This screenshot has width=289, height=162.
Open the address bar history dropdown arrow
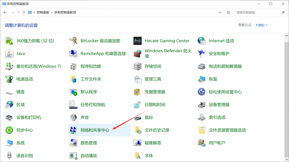pyautogui.click(x=220, y=12)
